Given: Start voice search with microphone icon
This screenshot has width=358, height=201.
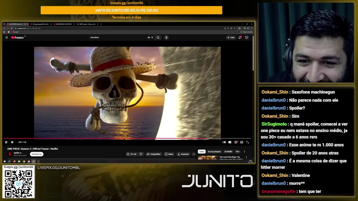Looking at the screenshot, I should [x=166, y=37].
